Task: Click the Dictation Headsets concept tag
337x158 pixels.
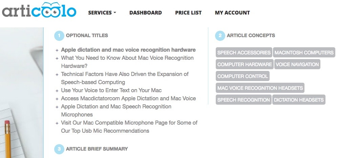Action: (x=299, y=100)
